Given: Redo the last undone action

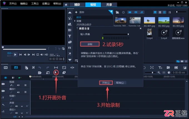Looking at the screenshot, I should point(48,68).
